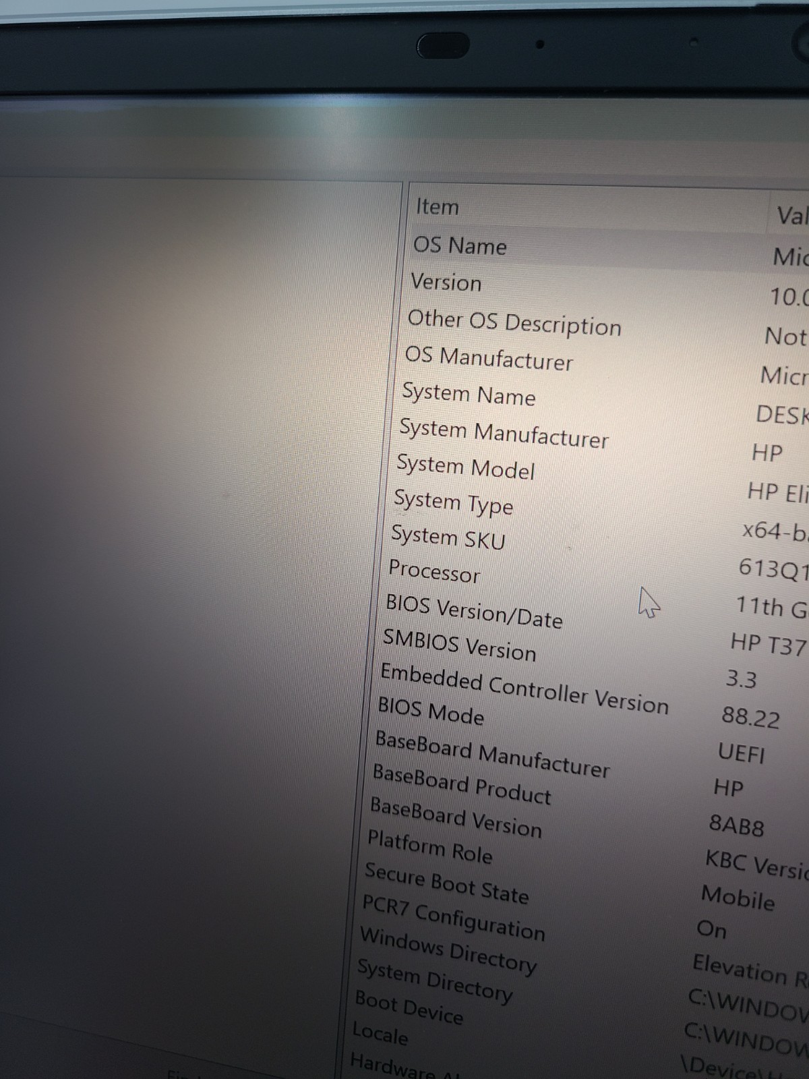809x1079 pixels.
Task: Click the HP value for BaseBoard Manufacturer
Action: tap(728, 788)
